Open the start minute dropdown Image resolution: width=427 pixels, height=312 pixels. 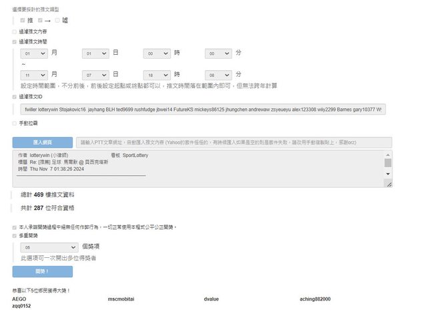pos(218,53)
